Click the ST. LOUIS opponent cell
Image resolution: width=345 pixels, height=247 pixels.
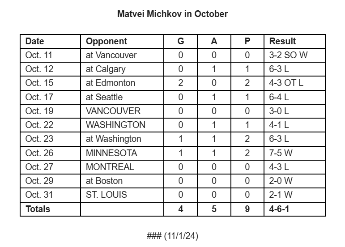(122, 195)
